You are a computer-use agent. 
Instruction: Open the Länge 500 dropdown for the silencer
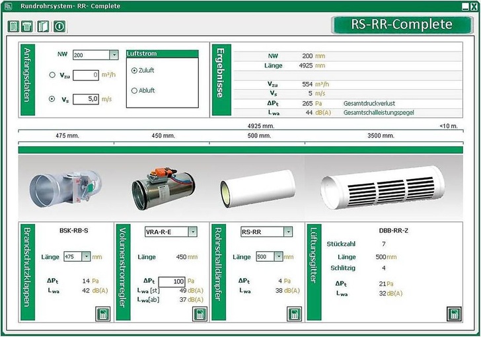(x=278, y=256)
